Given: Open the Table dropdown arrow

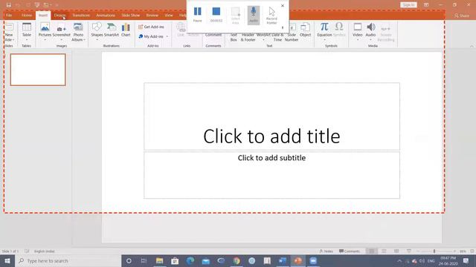Looking at the screenshot, I should (x=27, y=39).
